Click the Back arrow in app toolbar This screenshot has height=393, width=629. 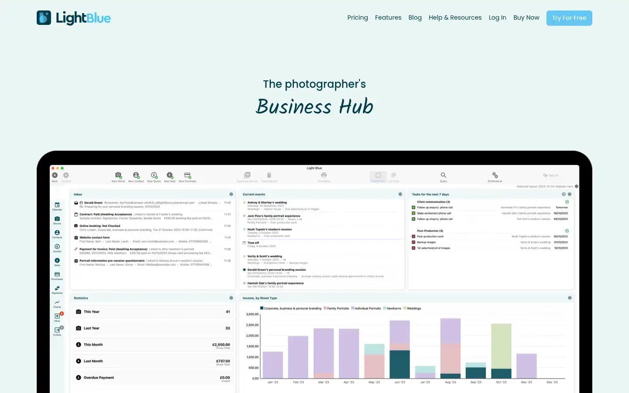tap(55, 175)
